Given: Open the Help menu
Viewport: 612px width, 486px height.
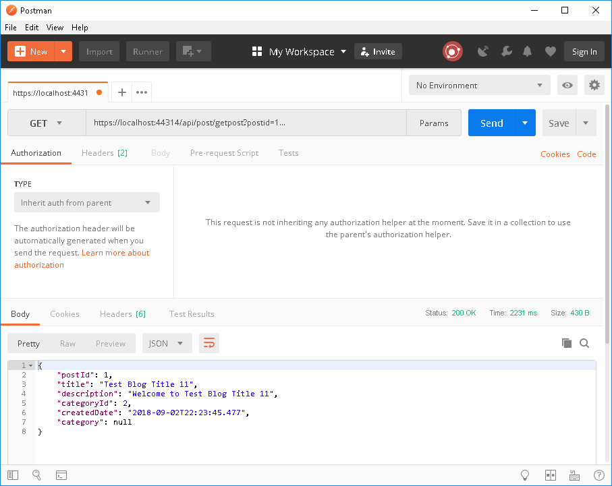Looking at the screenshot, I should click(80, 28).
